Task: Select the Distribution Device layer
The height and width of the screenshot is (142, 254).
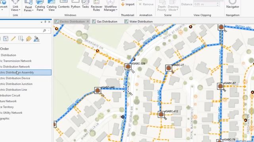Action: pyautogui.click(x=15, y=78)
